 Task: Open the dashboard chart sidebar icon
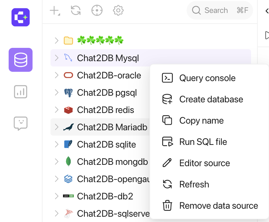(21, 92)
